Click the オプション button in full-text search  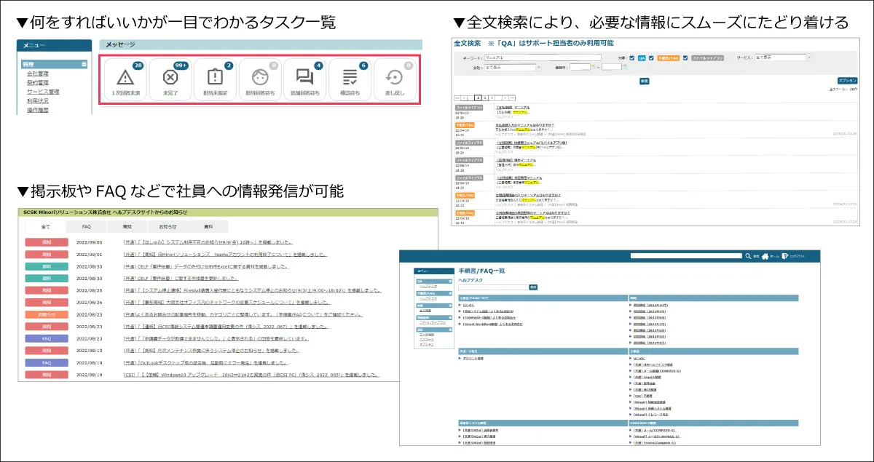(847, 81)
